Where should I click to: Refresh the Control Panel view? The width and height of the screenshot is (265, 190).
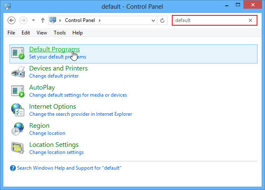pos(162,20)
